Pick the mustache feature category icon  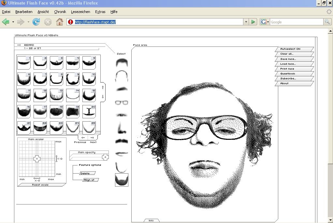122,141
